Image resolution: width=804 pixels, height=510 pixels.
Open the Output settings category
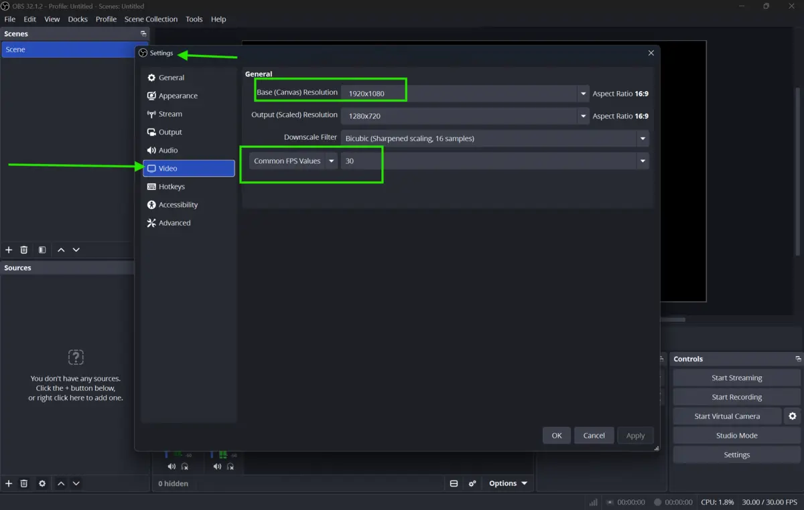coord(188,132)
